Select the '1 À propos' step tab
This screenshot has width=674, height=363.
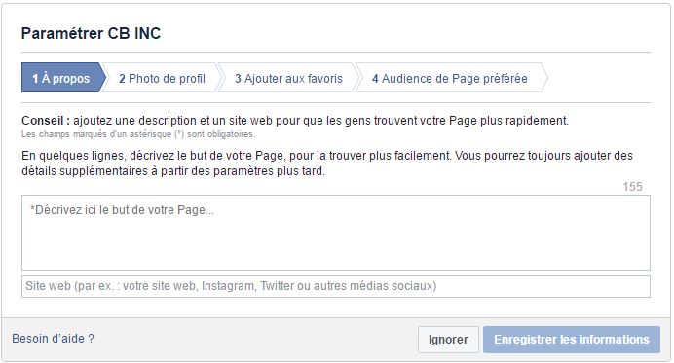tap(61, 78)
